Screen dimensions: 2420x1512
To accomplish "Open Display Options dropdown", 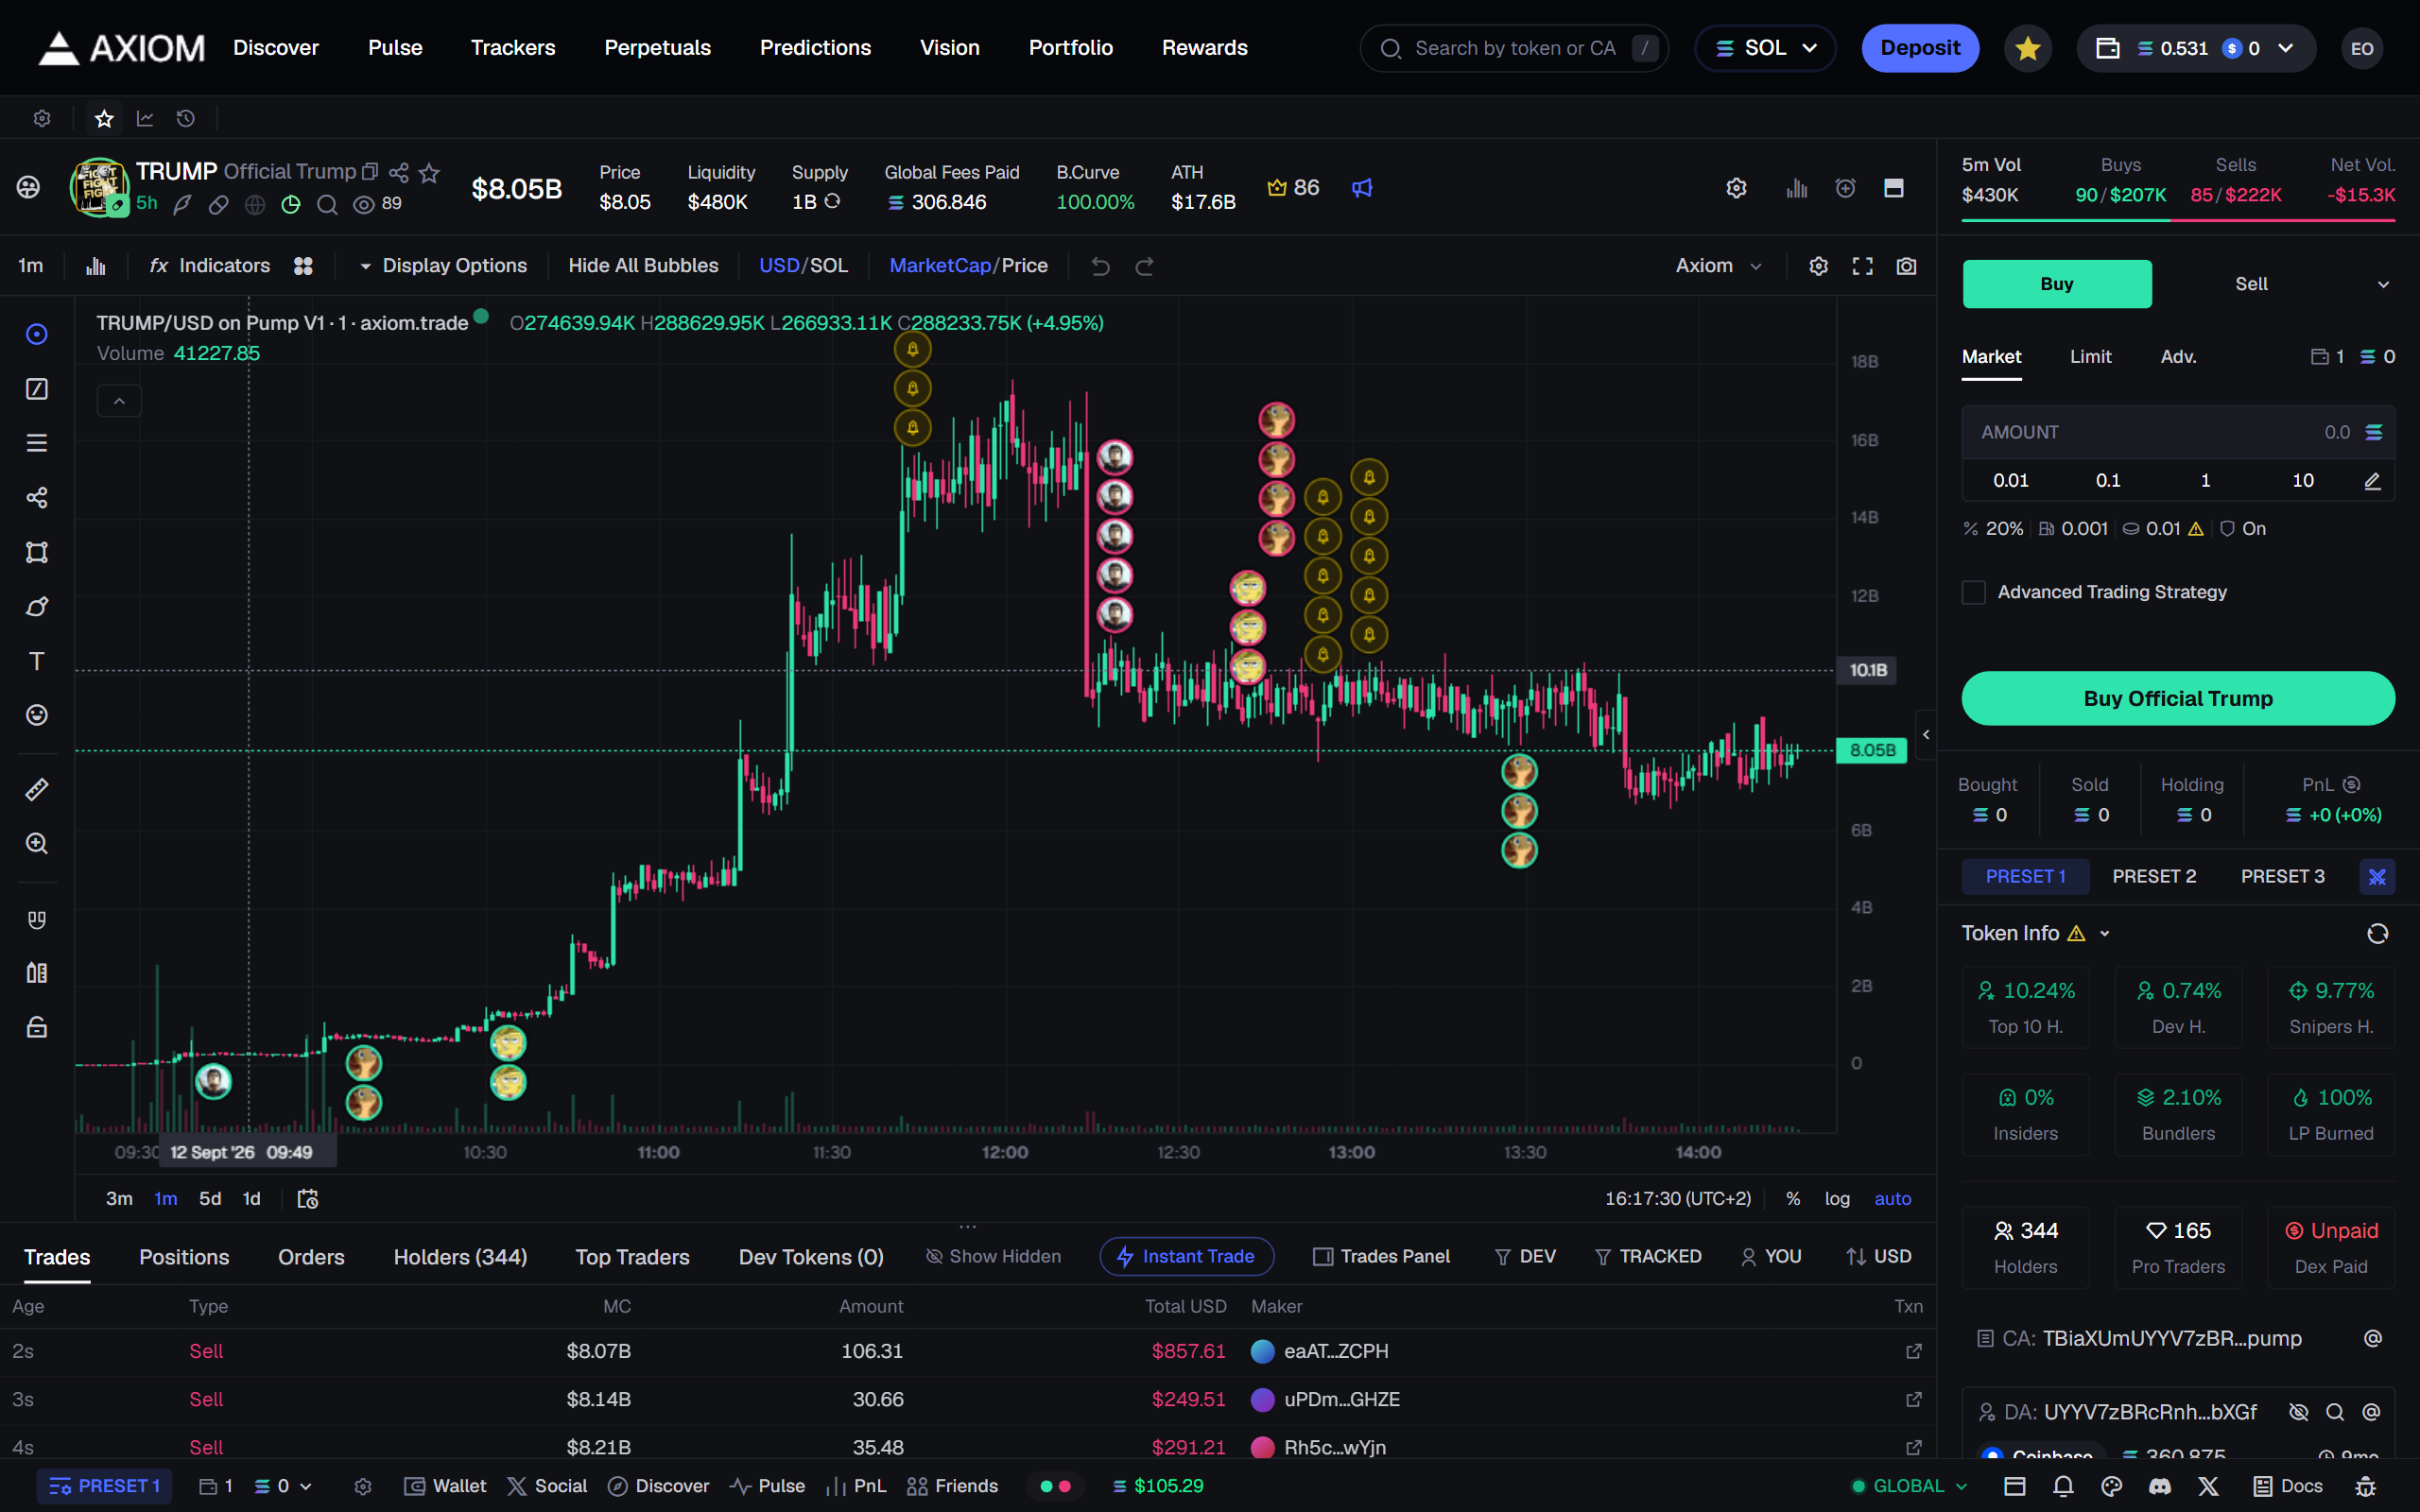I will point(442,266).
